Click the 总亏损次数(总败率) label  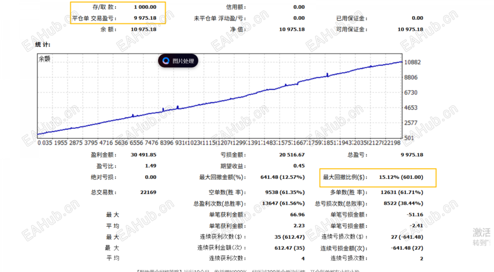click(341, 204)
